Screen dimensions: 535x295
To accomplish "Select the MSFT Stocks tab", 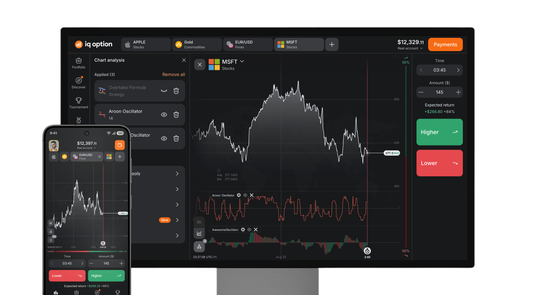I will (x=299, y=45).
